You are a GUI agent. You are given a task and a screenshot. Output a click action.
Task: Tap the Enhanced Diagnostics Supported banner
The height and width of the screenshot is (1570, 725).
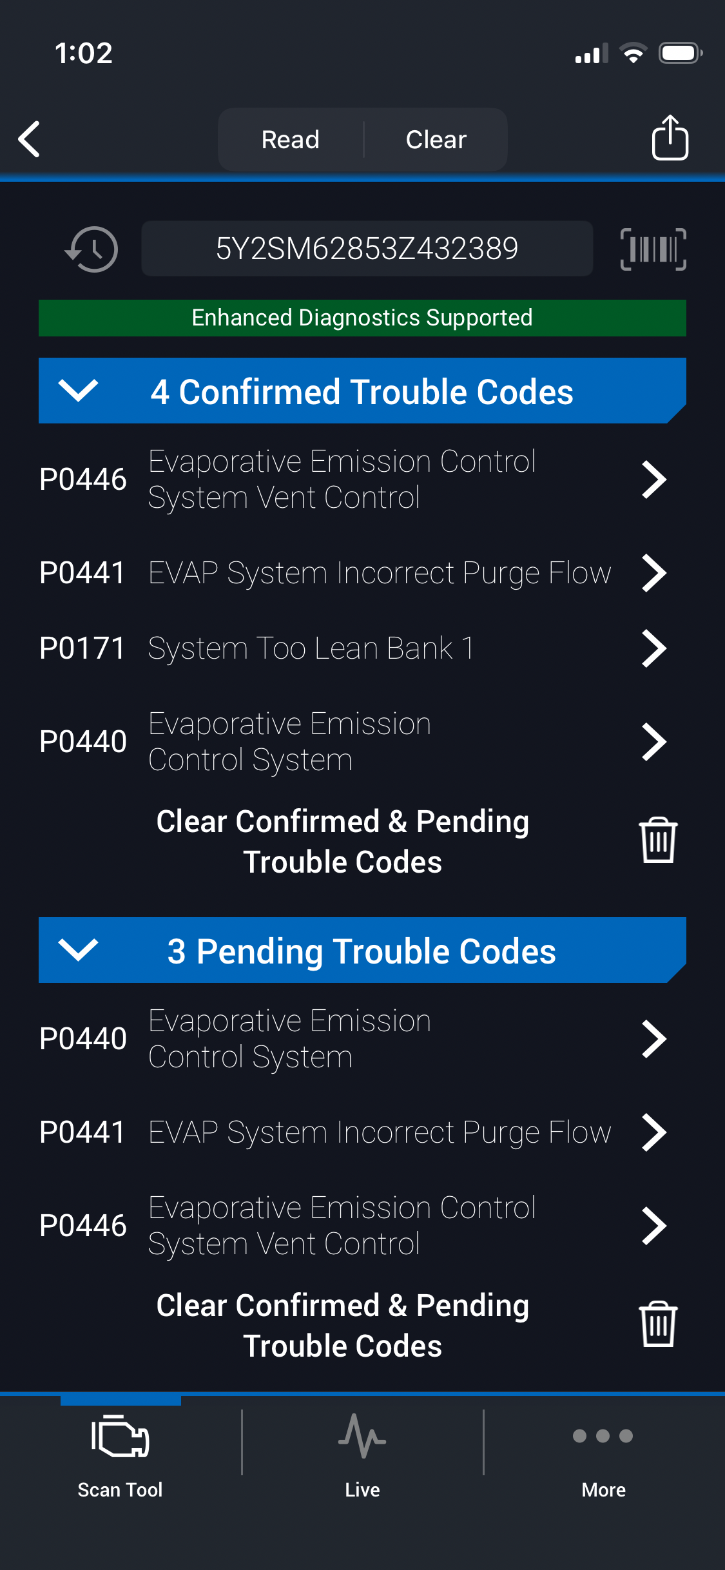pyautogui.click(x=362, y=318)
